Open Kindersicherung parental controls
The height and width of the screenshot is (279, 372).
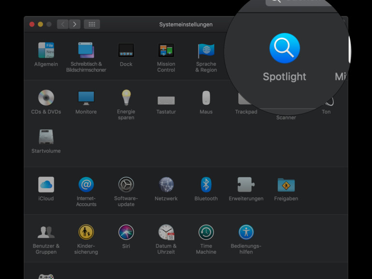point(86,232)
